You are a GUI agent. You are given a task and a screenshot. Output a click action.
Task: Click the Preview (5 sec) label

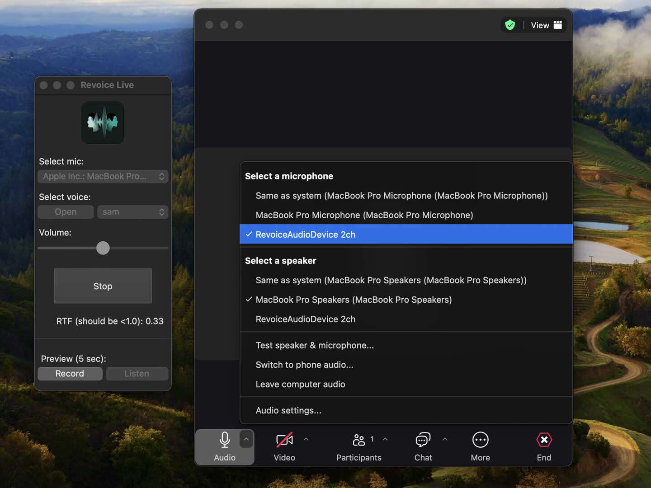click(x=74, y=359)
